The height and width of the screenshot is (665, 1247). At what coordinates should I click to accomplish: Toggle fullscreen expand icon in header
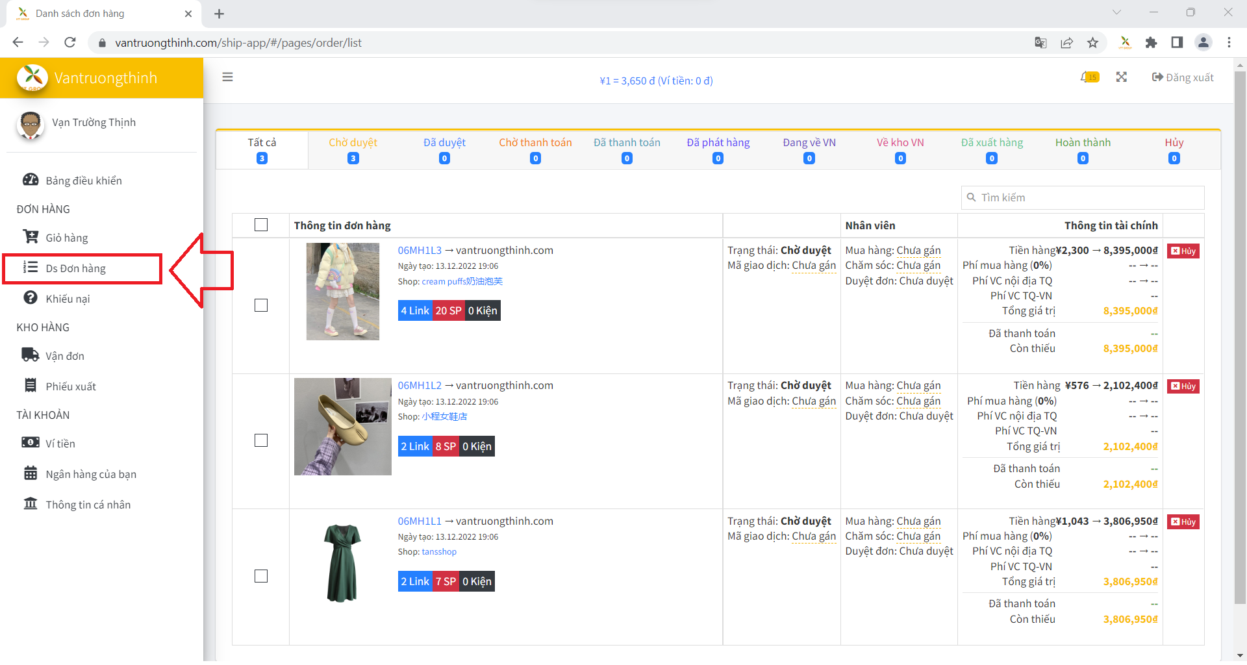pyautogui.click(x=1122, y=77)
